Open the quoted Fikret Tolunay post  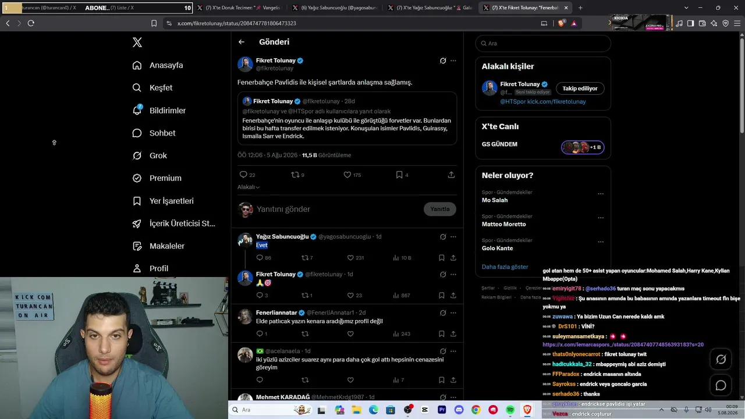[347, 118]
